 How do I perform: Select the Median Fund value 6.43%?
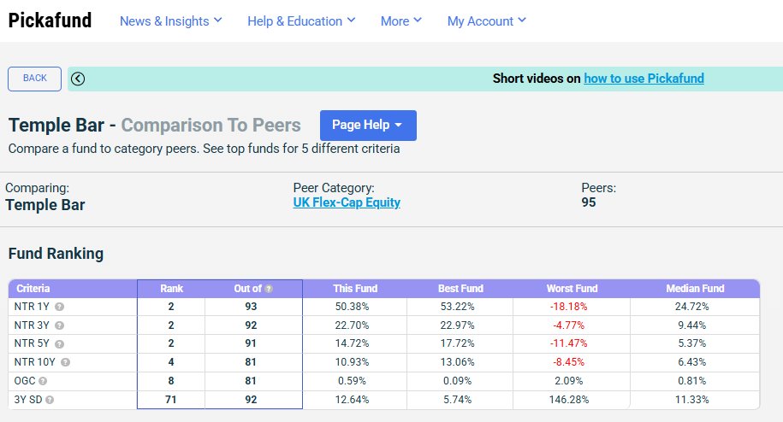click(691, 362)
